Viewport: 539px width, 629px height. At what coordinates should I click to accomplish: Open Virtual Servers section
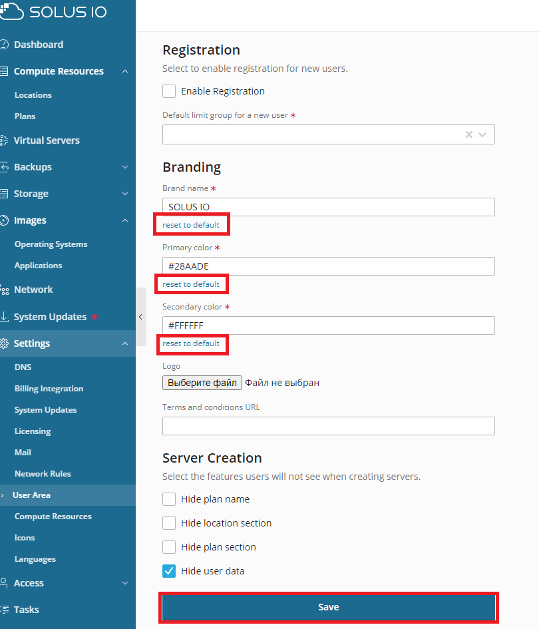(47, 140)
